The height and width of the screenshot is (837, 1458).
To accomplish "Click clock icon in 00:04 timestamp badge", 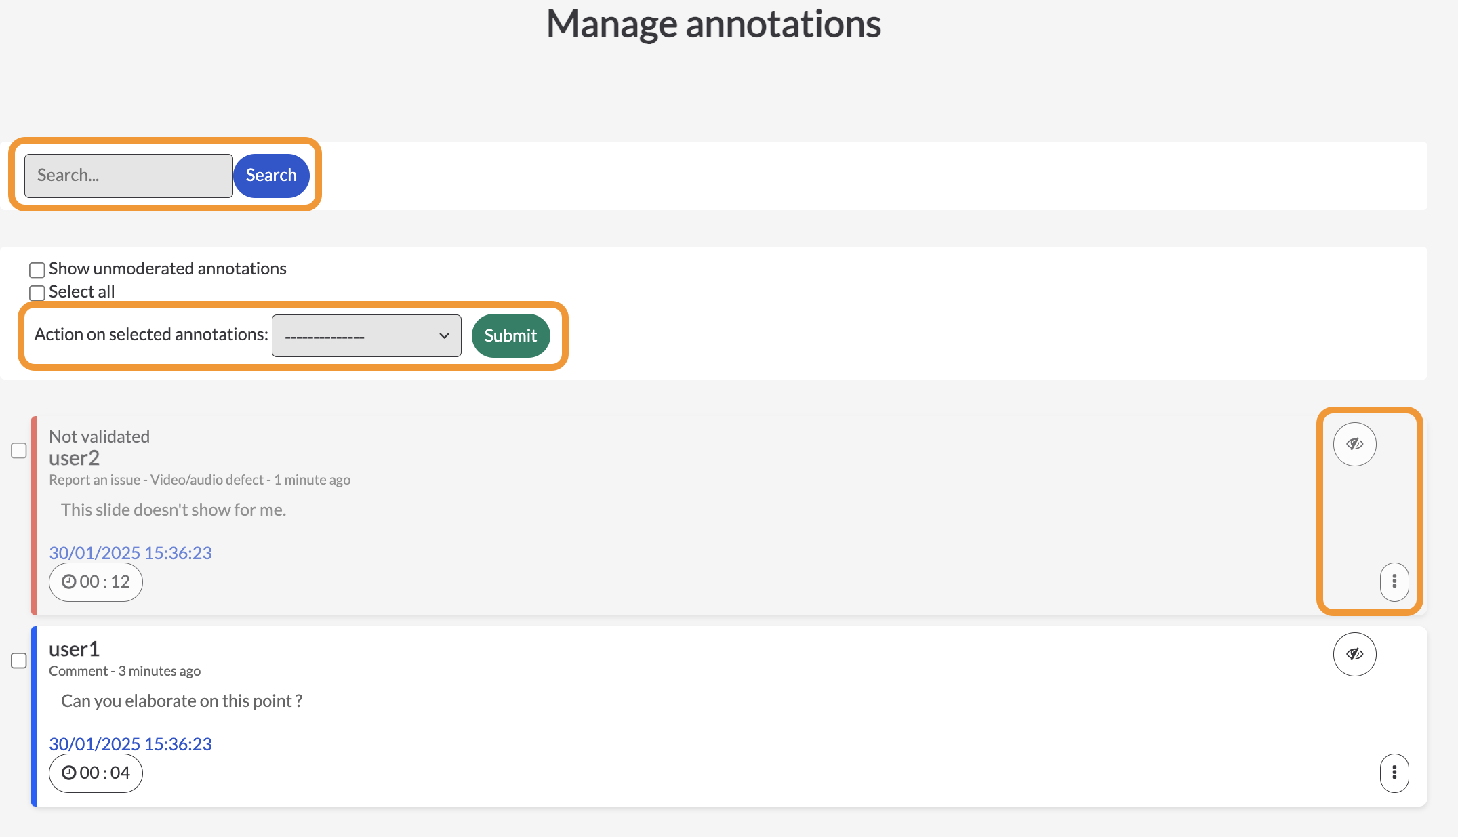I will tap(68, 773).
